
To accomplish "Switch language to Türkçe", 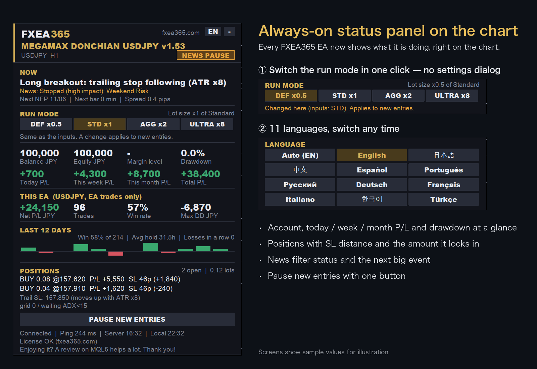I will click(444, 200).
